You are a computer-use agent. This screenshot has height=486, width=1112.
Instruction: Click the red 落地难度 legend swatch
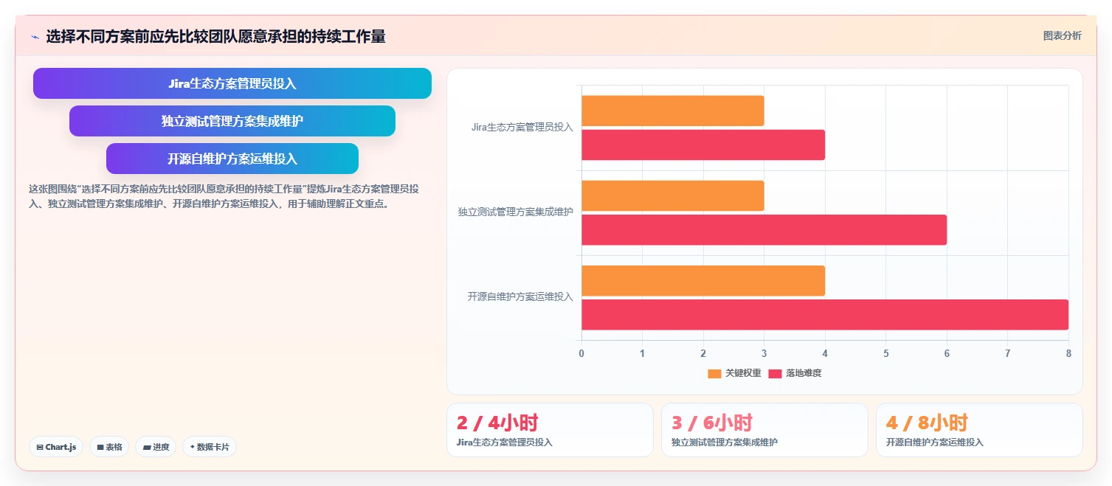click(x=775, y=373)
